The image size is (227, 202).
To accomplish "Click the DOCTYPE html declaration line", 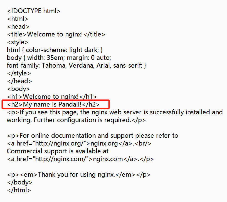I will [34, 11].
